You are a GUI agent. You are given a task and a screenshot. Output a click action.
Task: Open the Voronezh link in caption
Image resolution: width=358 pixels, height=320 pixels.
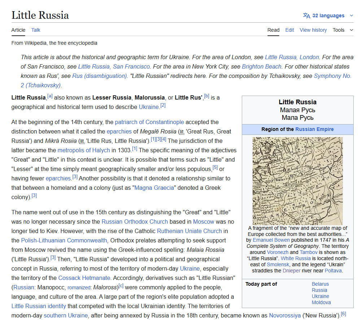[x=278, y=252]
